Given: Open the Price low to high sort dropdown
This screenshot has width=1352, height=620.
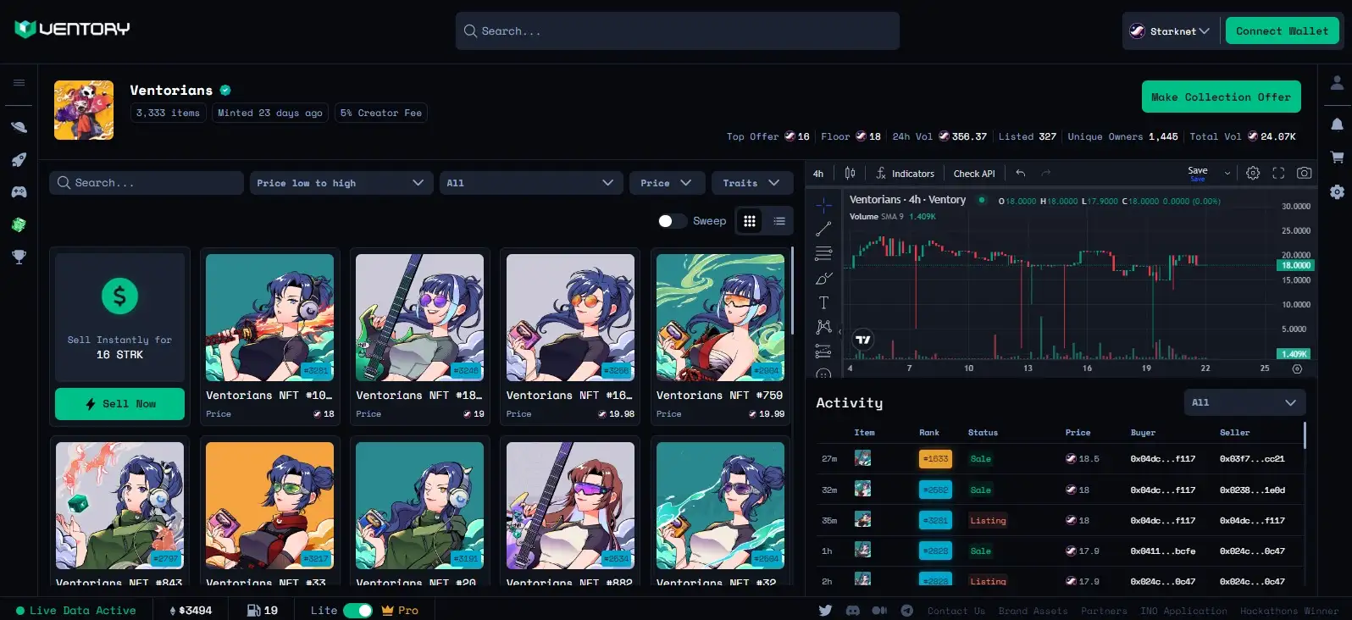Looking at the screenshot, I should click(x=340, y=183).
